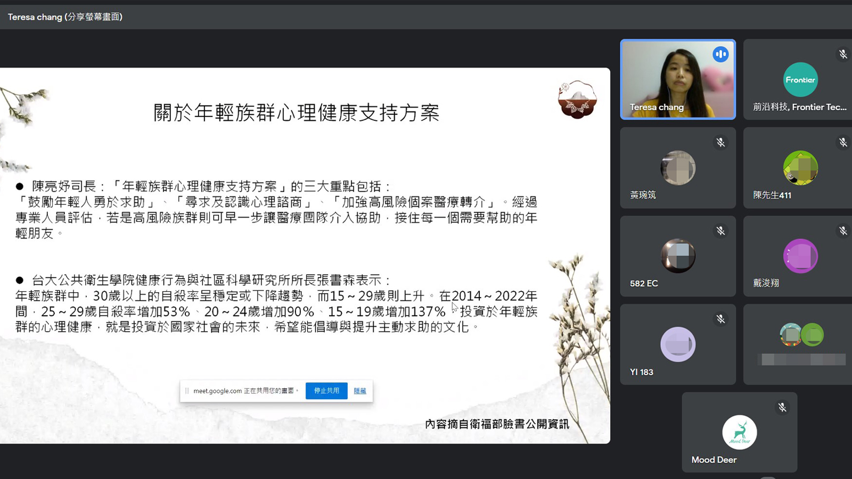Click the 隱藏 hide link in sharing bar
Viewport: 852px width, 479px height.
pos(360,391)
